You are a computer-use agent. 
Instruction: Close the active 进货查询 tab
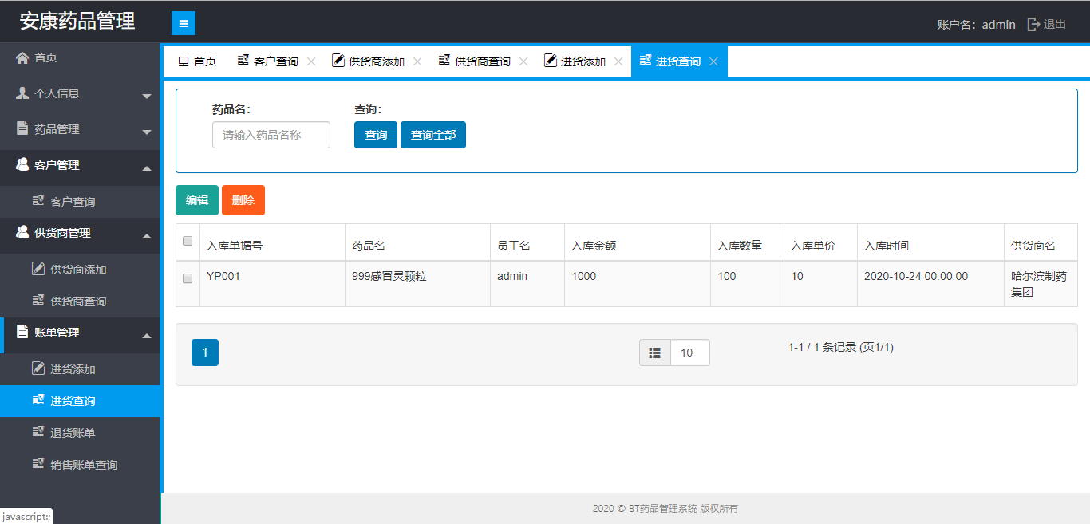pos(713,61)
